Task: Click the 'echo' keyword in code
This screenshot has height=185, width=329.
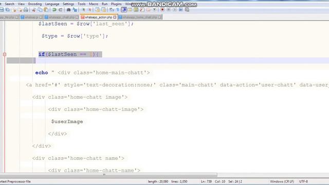Action: coord(42,73)
